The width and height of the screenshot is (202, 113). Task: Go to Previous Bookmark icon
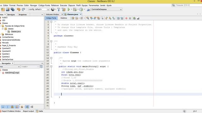(x=106, y=18)
